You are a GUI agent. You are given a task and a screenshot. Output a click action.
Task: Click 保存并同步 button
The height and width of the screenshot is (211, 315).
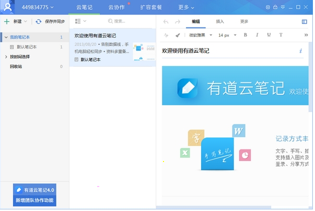coord(55,21)
